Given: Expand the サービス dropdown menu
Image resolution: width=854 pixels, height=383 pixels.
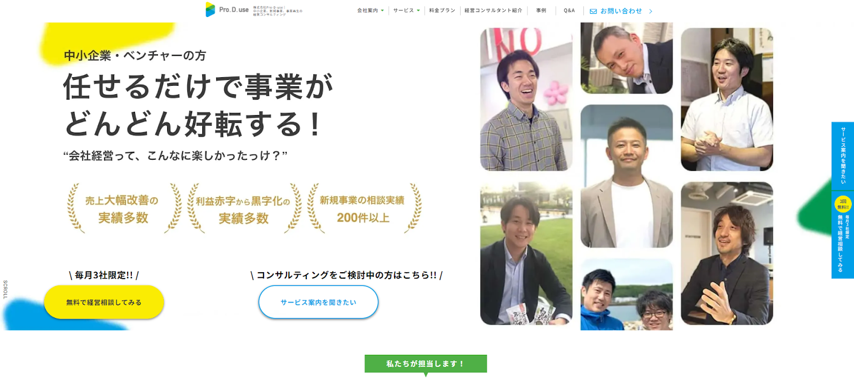Looking at the screenshot, I should (x=407, y=11).
